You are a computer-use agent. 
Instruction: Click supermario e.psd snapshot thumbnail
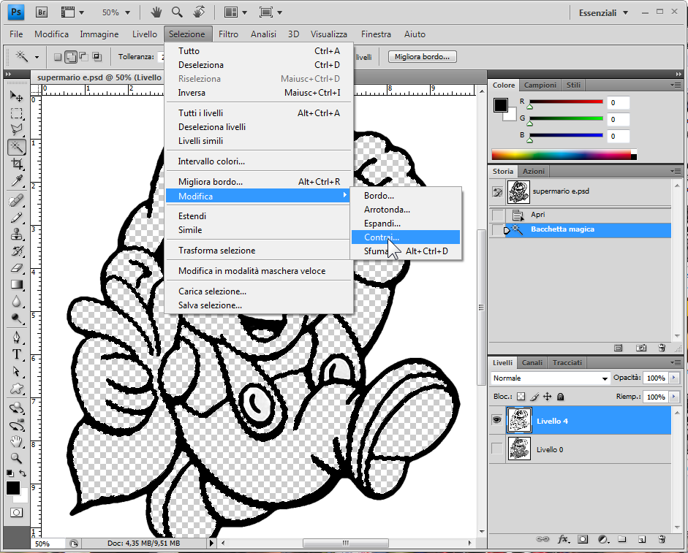point(518,192)
